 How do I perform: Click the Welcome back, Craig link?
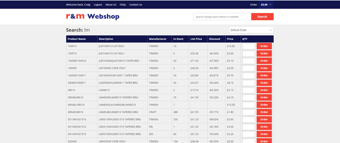(x=78, y=5)
